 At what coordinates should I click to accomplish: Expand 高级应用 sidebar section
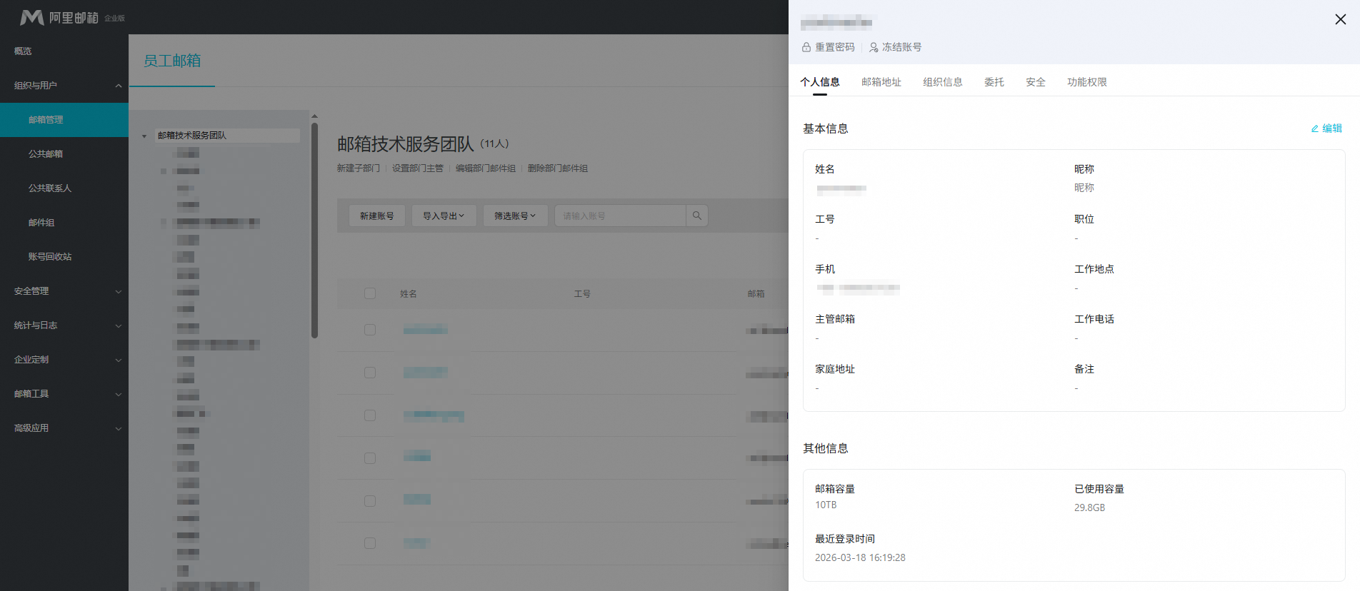[64, 428]
